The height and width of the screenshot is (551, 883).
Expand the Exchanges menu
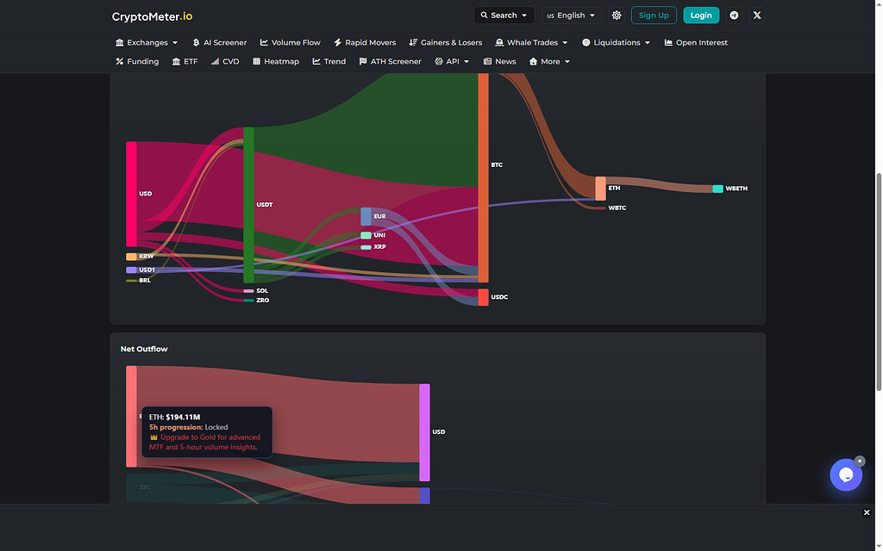tap(147, 43)
